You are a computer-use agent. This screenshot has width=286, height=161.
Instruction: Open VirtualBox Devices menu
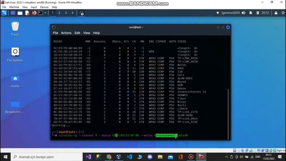[44, 7]
